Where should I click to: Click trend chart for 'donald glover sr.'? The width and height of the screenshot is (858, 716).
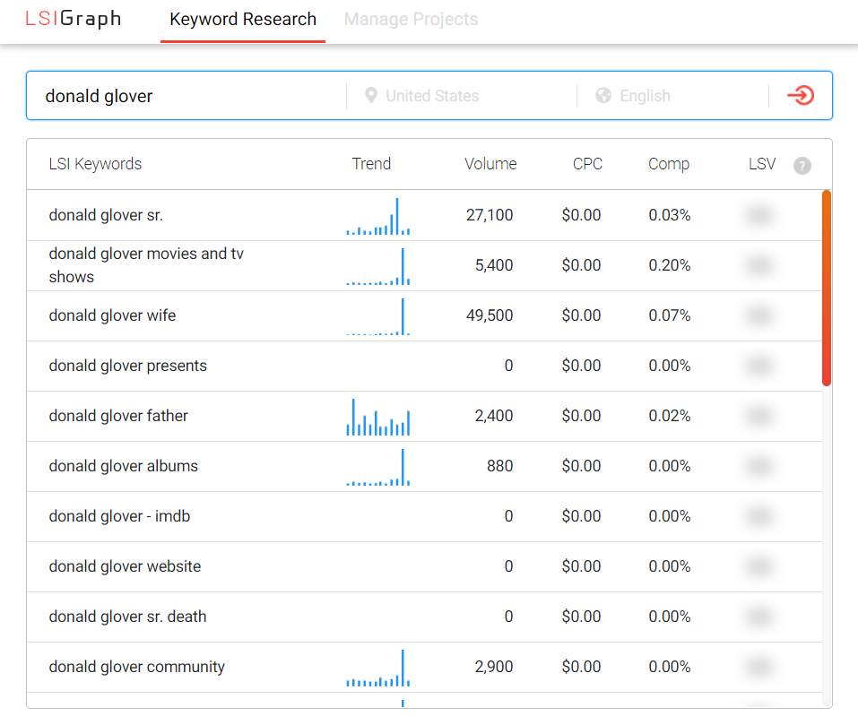[378, 217]
